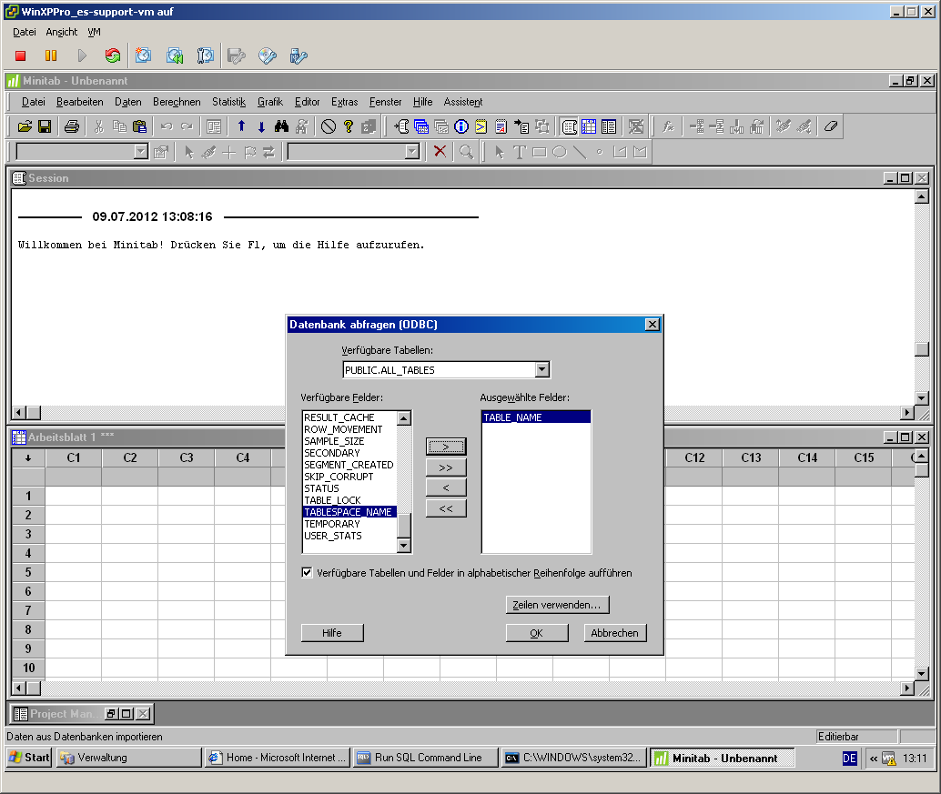Open a project with the folder icon

point(25,126)
